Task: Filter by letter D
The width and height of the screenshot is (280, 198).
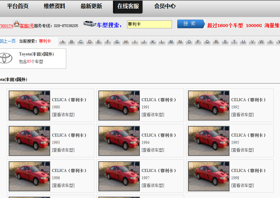Action: [x=90, y=42]
